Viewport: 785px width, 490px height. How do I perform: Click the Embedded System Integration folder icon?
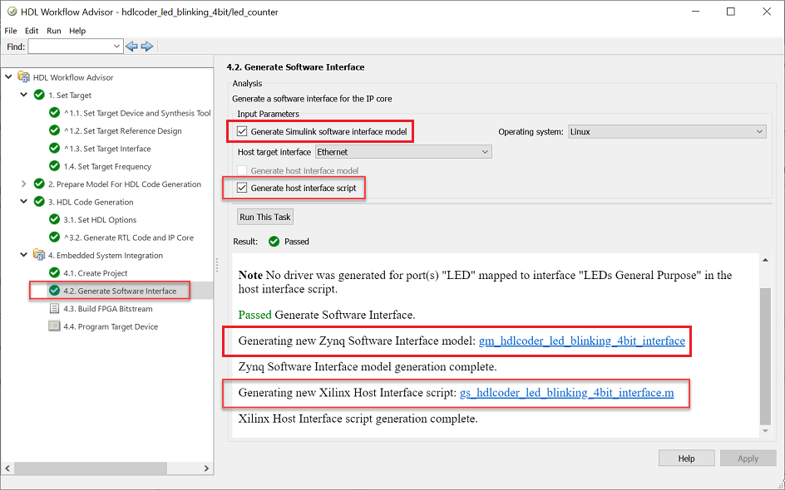pyautogui.click(x=38, y=255)
